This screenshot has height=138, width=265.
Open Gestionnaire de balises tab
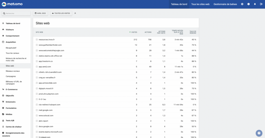225,4
